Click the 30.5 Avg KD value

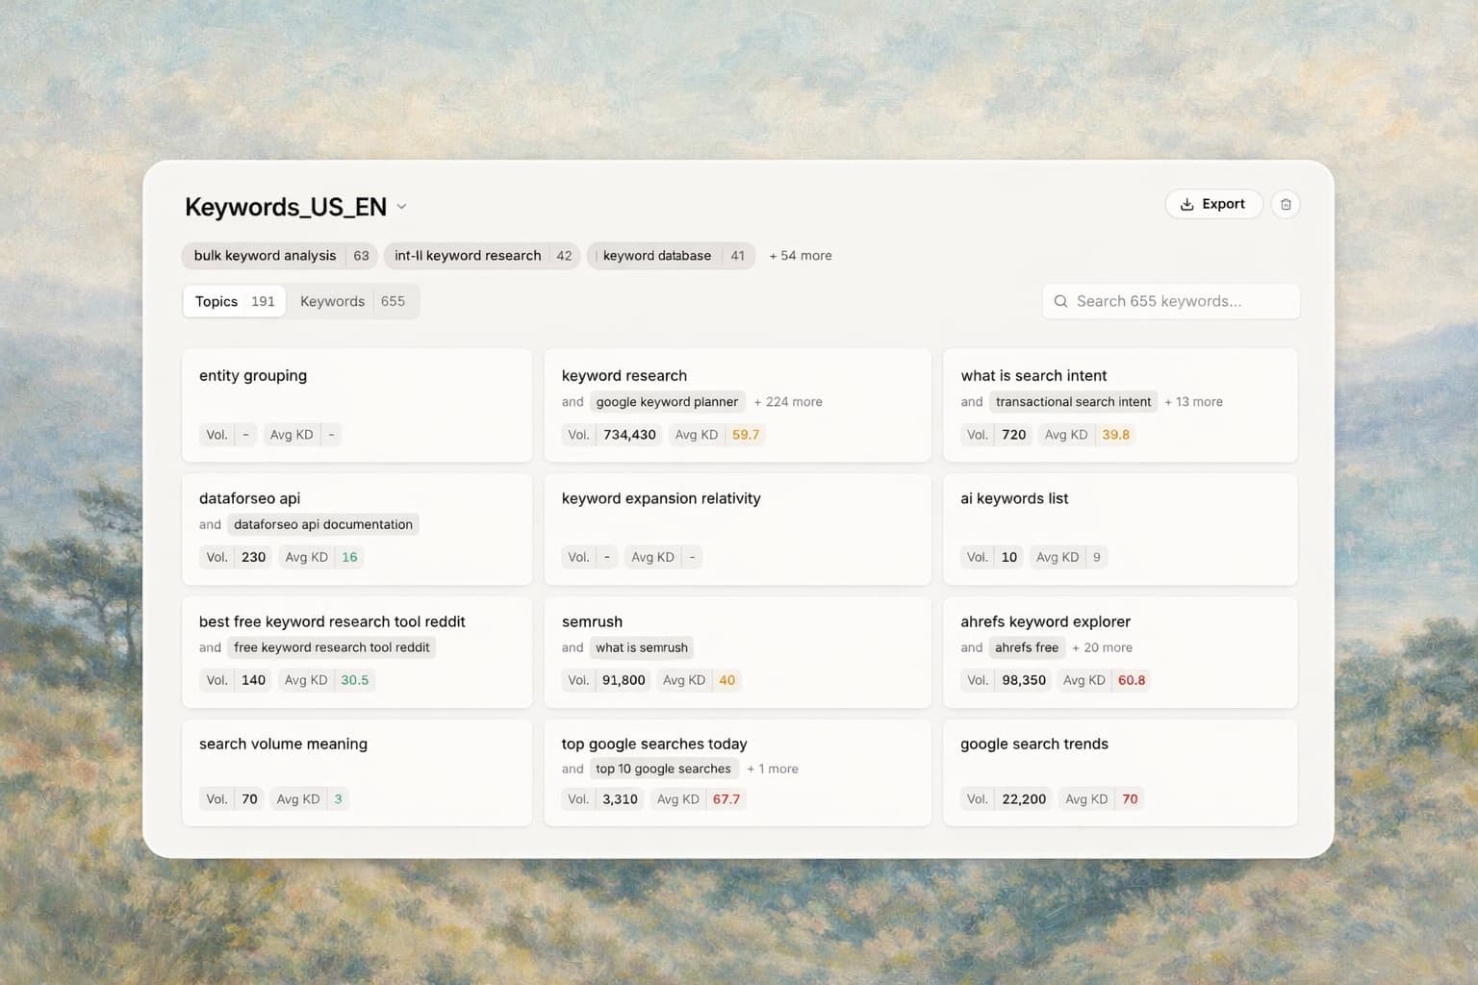point(355,680)
